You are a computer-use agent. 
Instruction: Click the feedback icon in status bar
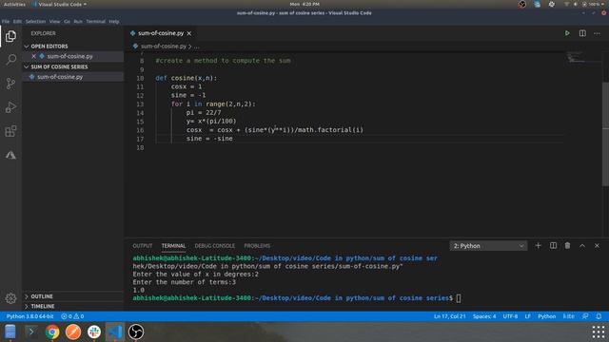(x=585, y=316)
